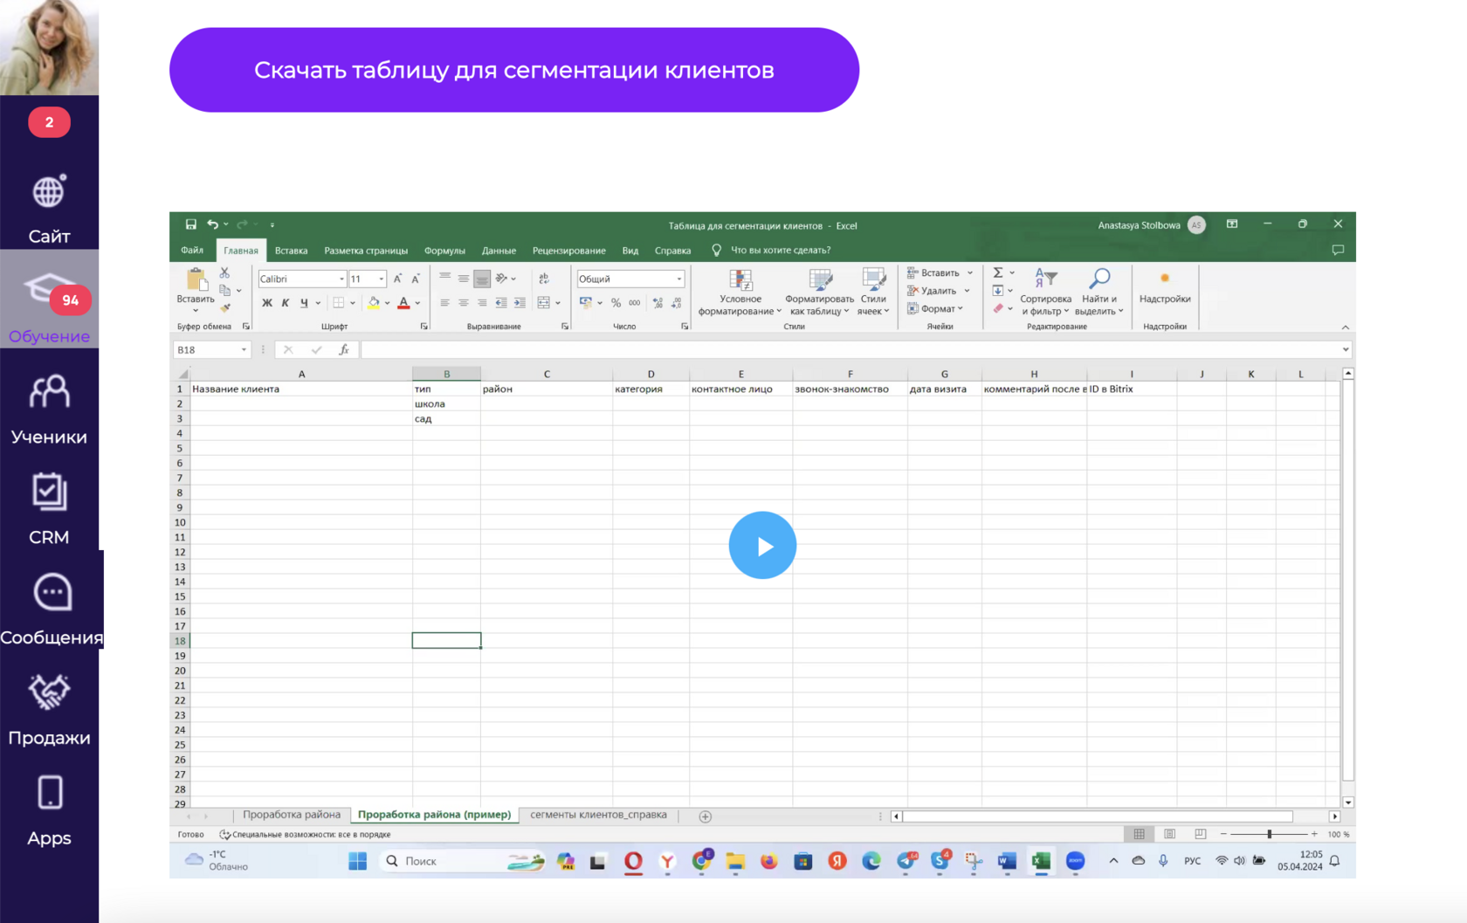The width and height of the screenshot is (1467, 923).
Task: Click the Undo arrow in Excel
Action: click(212, 224)
